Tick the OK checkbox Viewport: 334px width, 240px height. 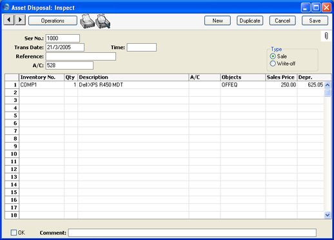coord(14,232)
